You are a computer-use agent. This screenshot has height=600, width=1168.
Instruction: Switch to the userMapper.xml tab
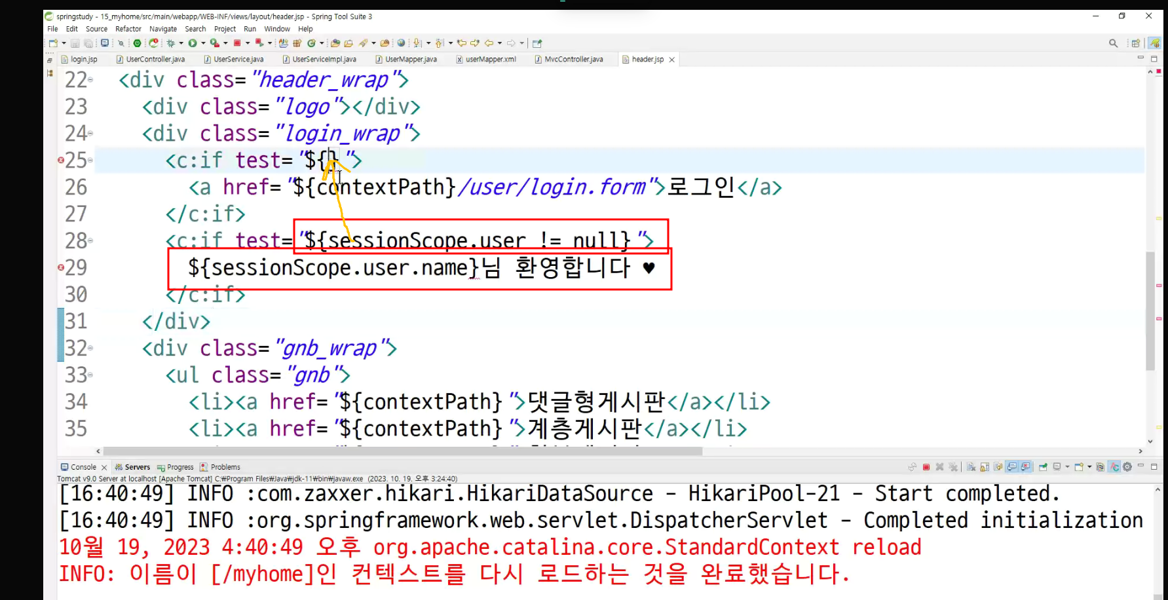pyautogui.click(x=487, y=59)
